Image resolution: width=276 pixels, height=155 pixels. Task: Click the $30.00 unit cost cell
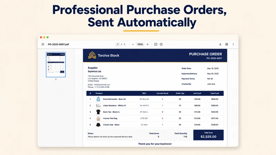coord(197,99)
